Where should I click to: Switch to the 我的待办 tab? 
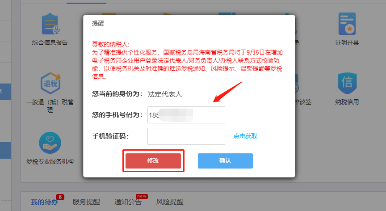tap(45, 202)
